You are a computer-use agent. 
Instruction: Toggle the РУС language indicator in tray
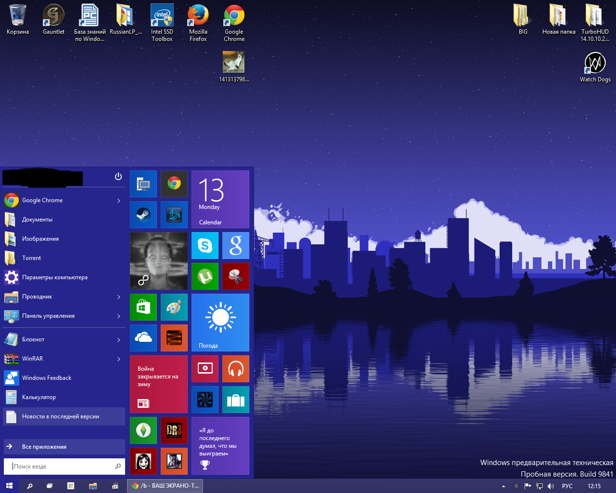[567, 486]
